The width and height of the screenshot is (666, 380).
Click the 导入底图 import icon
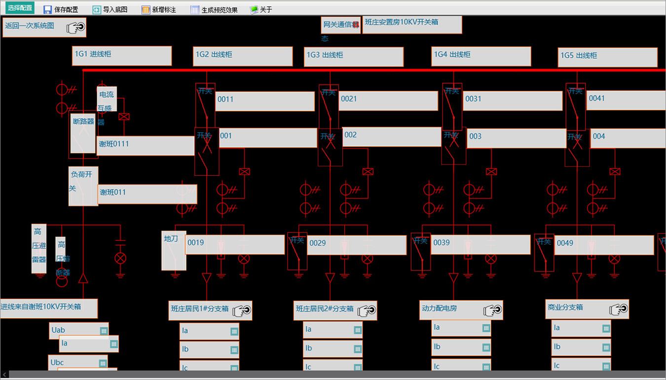point(97,9)
